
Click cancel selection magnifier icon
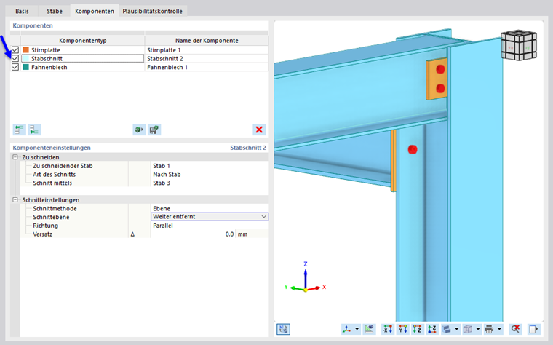tap(515, 329)
